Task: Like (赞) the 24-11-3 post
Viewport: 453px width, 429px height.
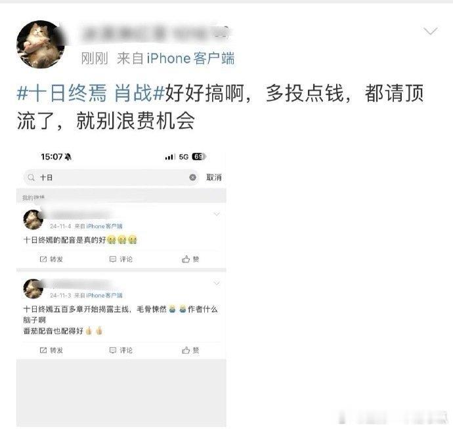Action: (190, 350)
